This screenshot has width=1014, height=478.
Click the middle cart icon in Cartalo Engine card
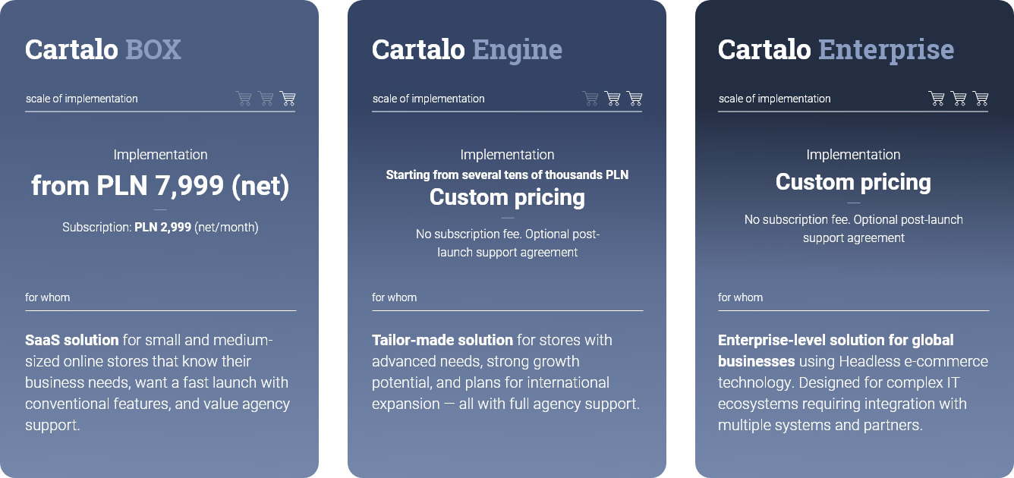pos(612,99)
